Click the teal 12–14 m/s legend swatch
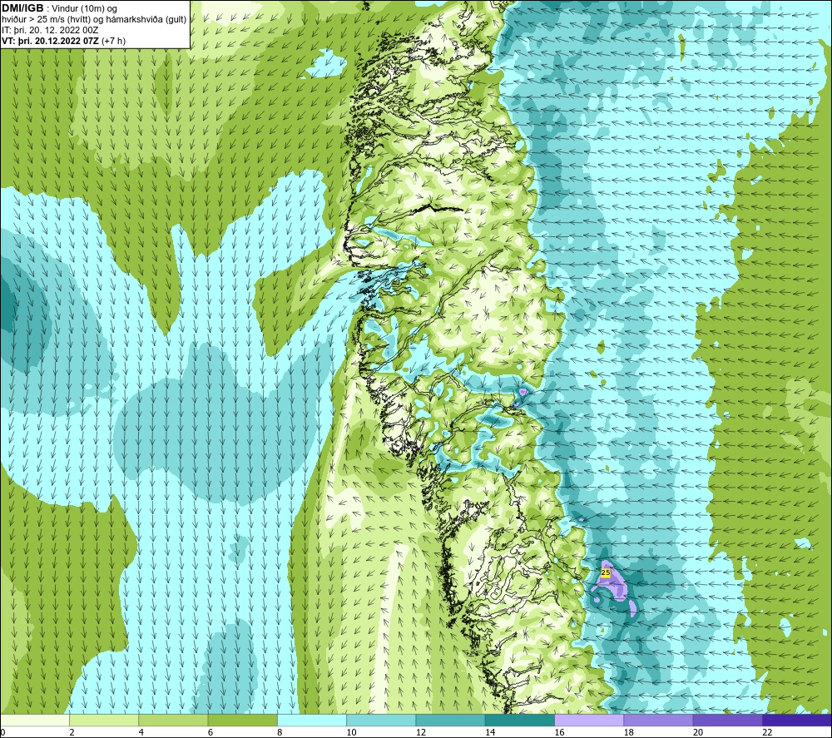 450,720
